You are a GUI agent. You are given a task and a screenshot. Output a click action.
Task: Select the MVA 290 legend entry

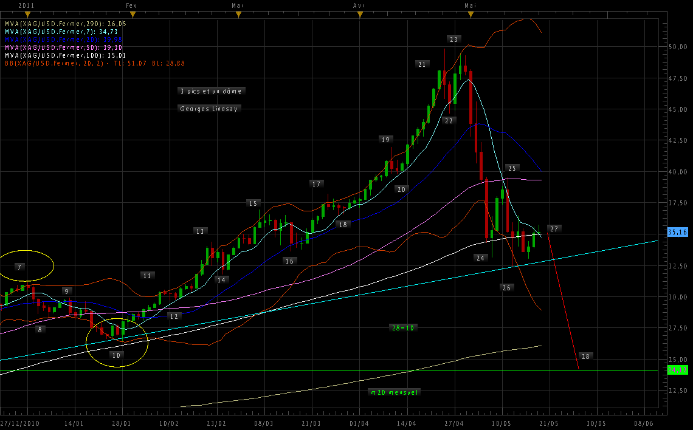61,23
